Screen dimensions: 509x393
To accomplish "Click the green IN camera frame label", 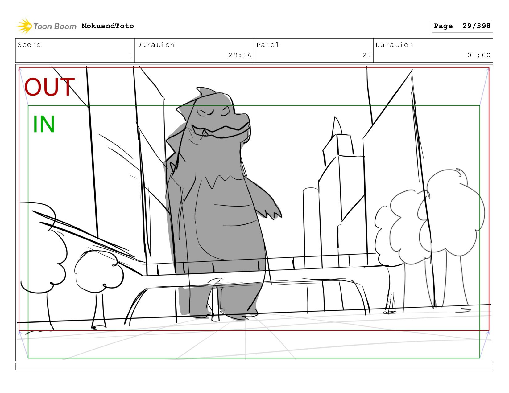I will (44, 124).
